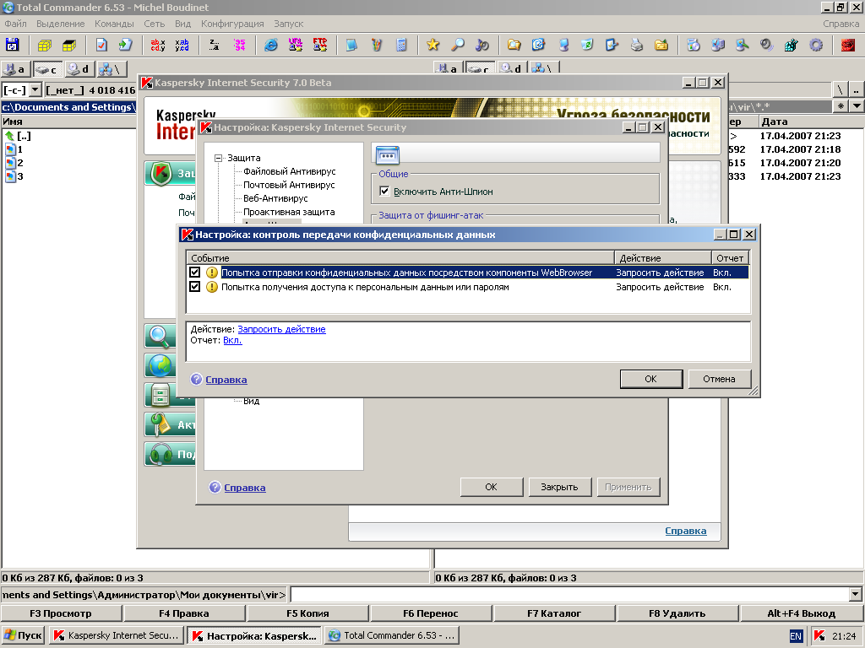Viewport: 865px width, 648px height.
Task: Open right panel directory history dropdown arrow
Action: click(x=857, y=105)
